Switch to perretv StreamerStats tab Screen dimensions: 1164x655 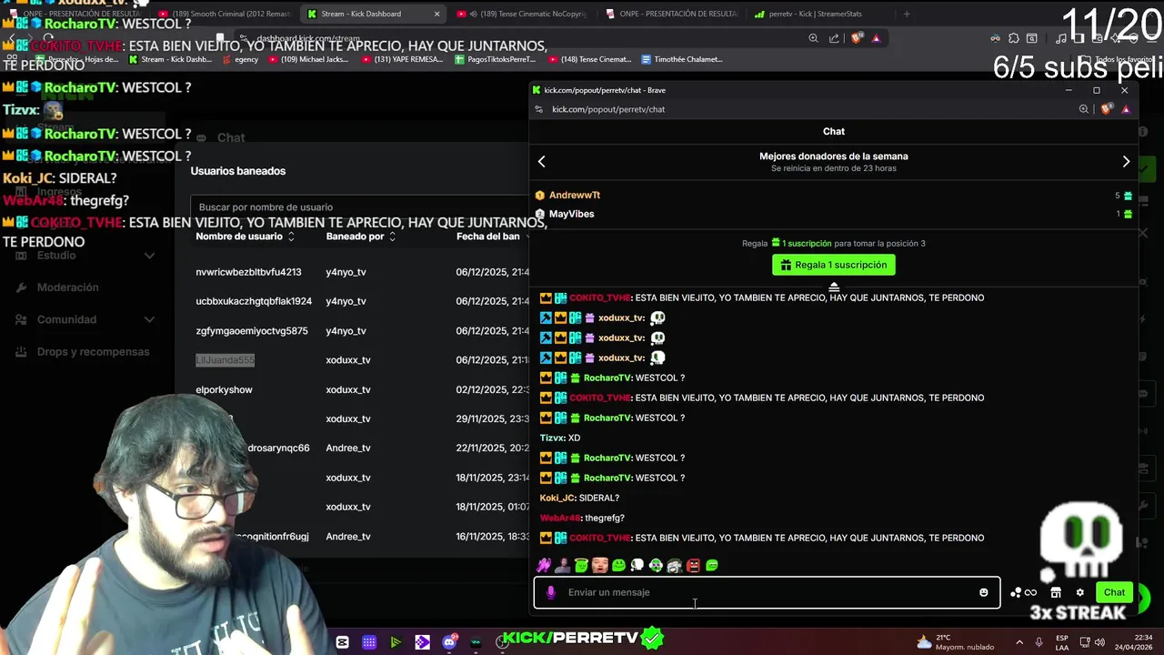816,14
